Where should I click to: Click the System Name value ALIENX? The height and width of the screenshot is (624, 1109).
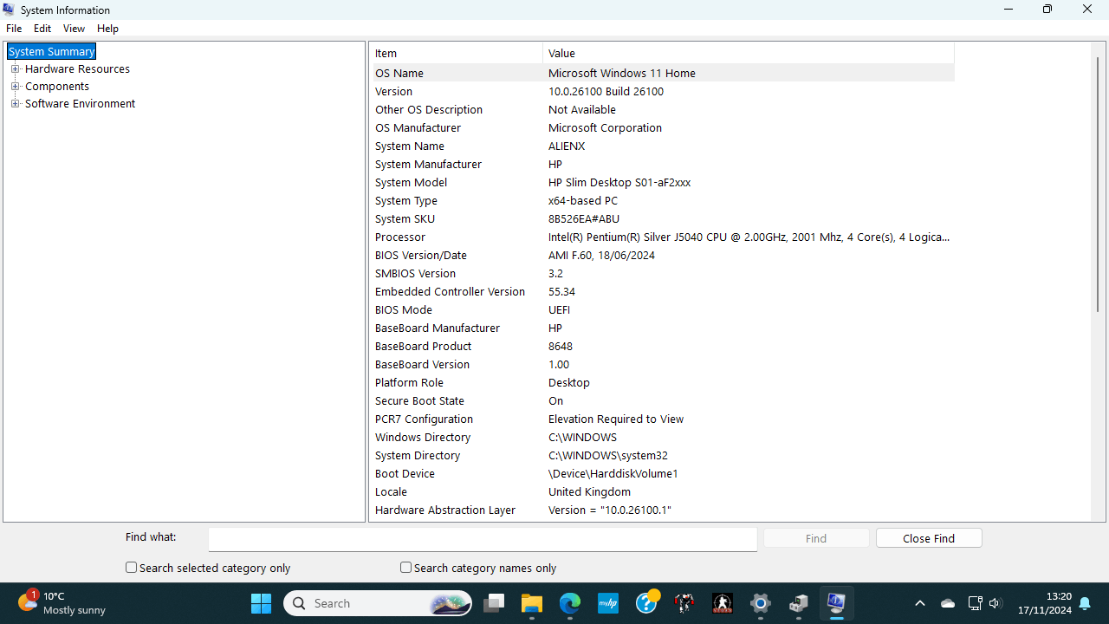567,146
